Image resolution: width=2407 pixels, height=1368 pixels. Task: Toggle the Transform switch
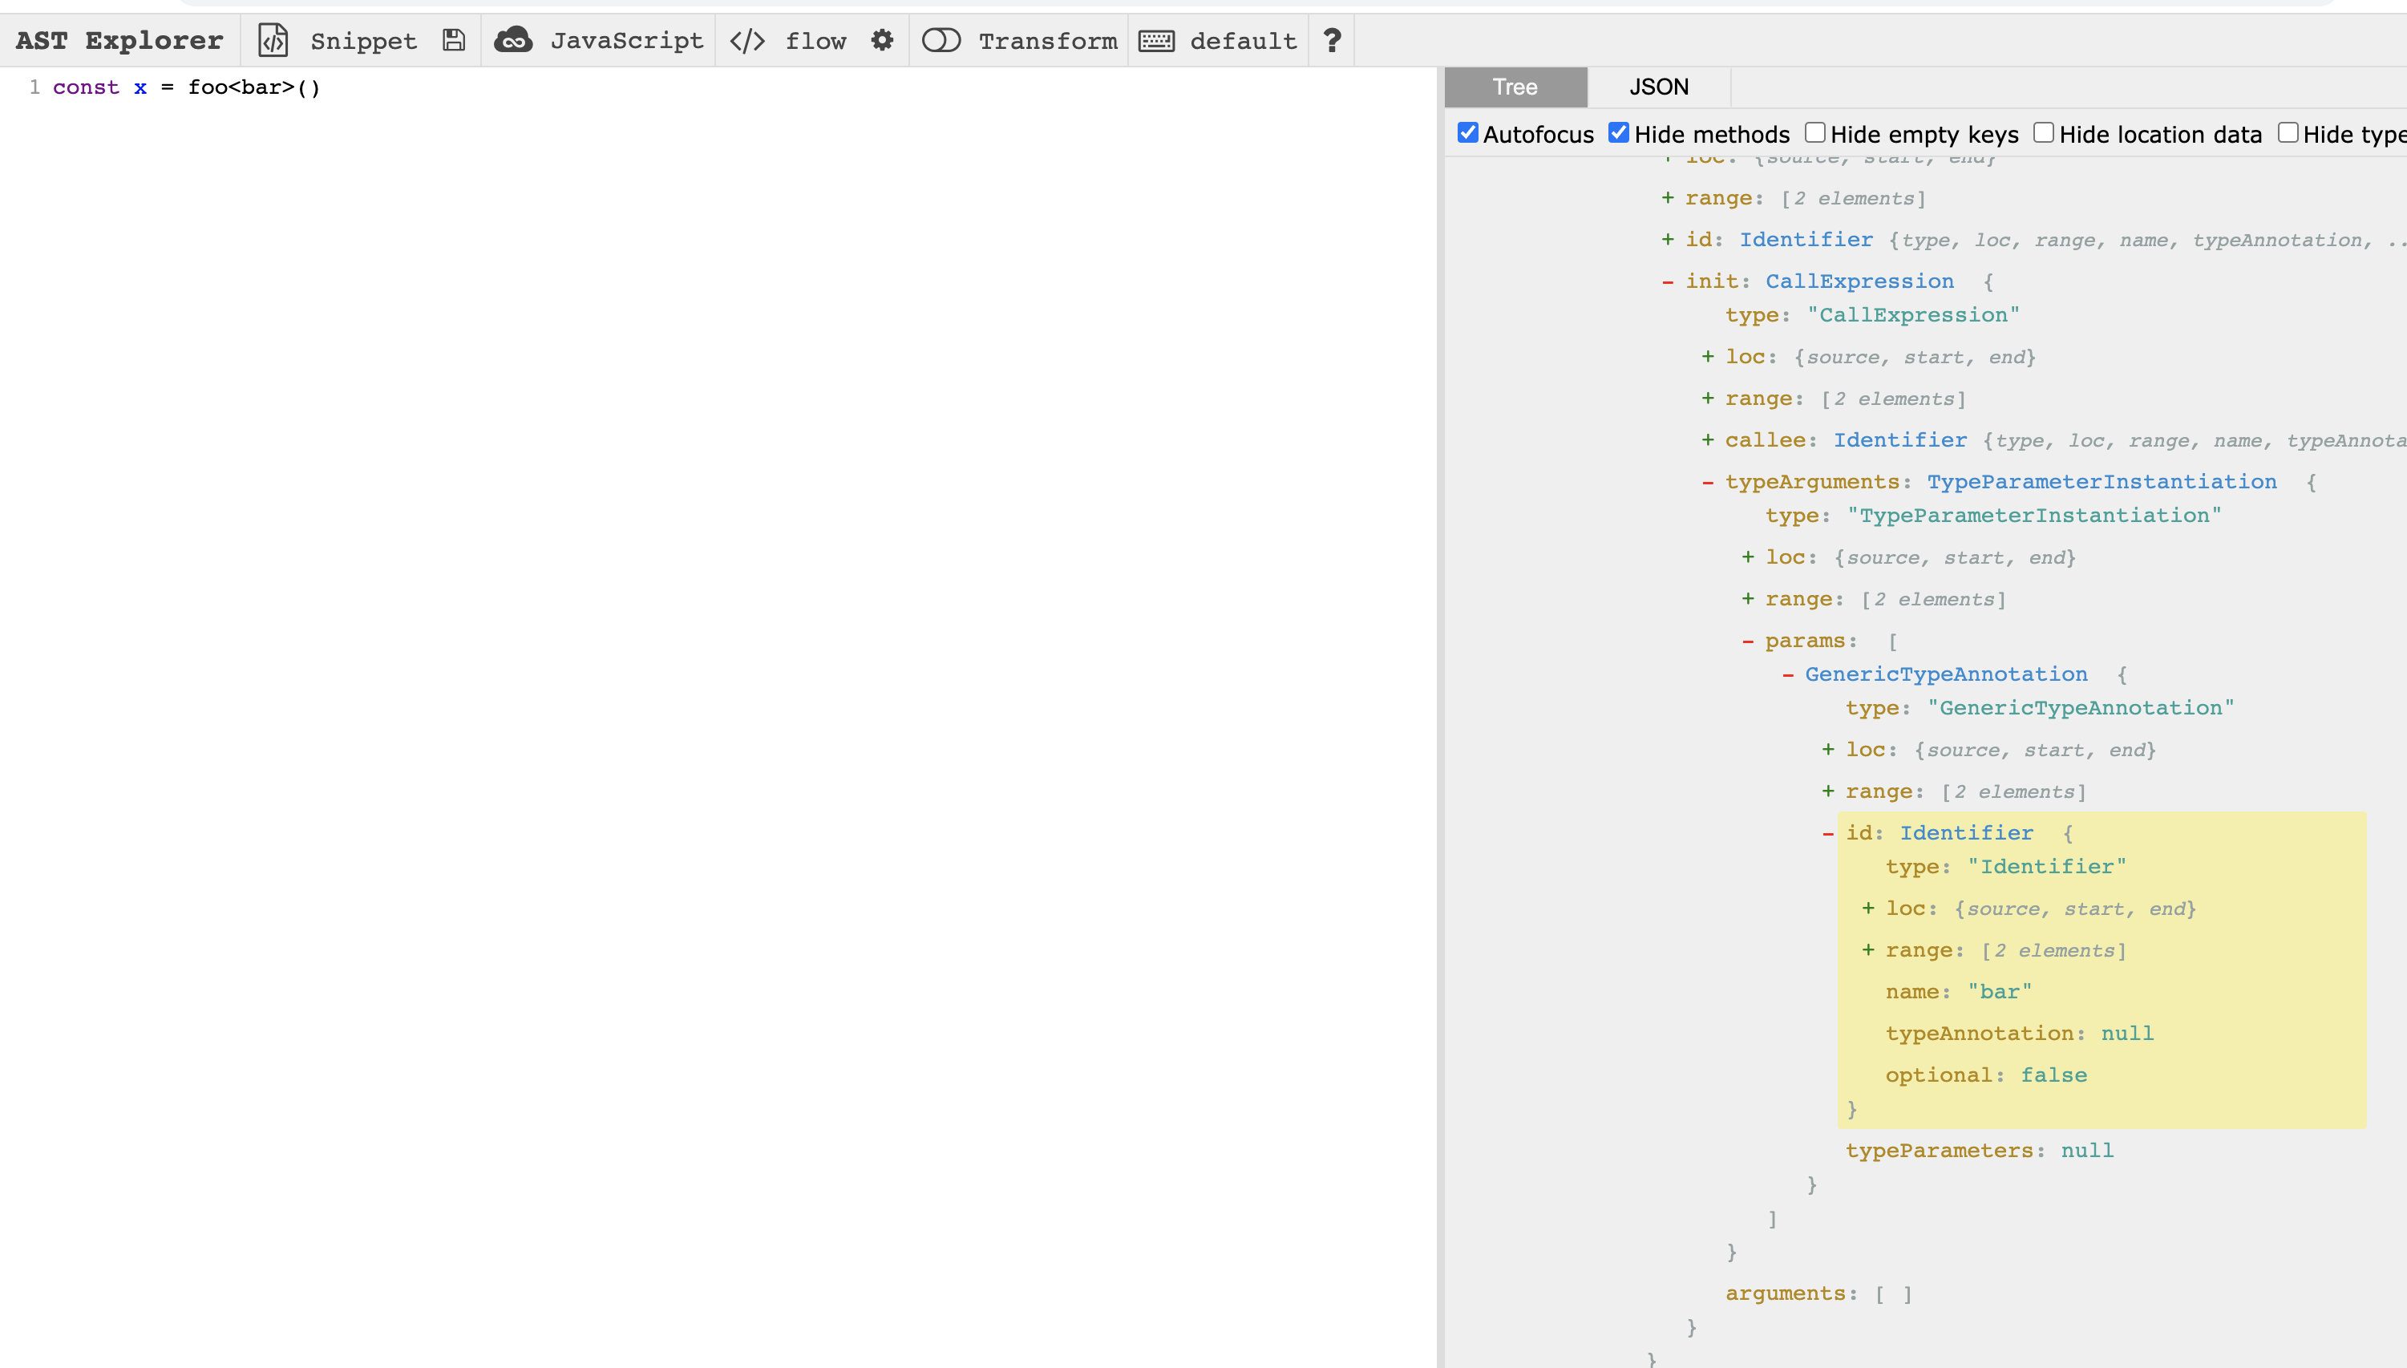(941, 40)
